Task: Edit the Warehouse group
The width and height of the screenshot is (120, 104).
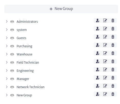Action: pyautogui.click(x=105, y=53)
